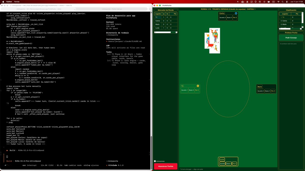Click the Pts header in Clasificación
The image size is (305, 171).
click(x=297, y=14)
